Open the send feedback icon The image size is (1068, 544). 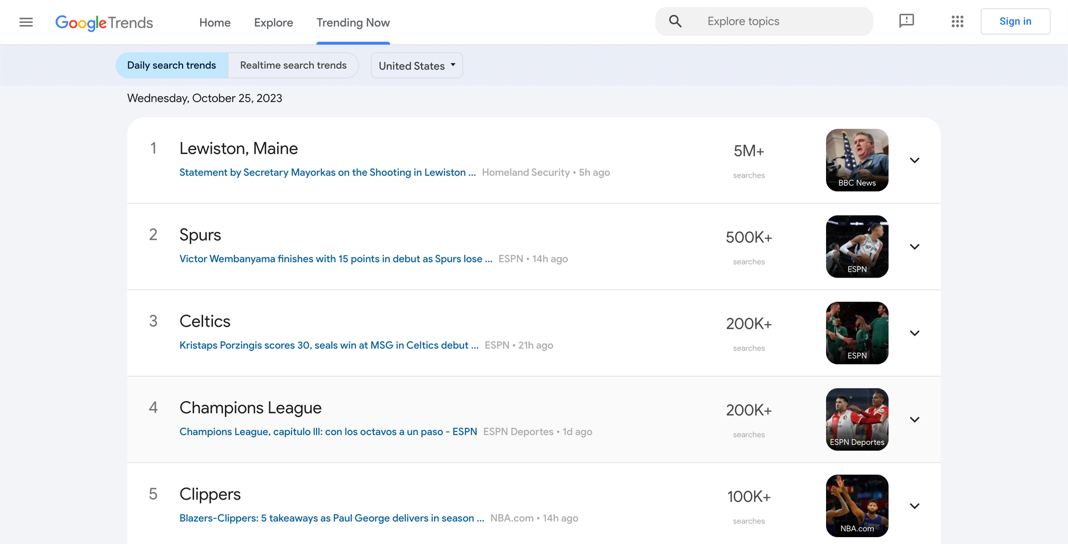906,21
